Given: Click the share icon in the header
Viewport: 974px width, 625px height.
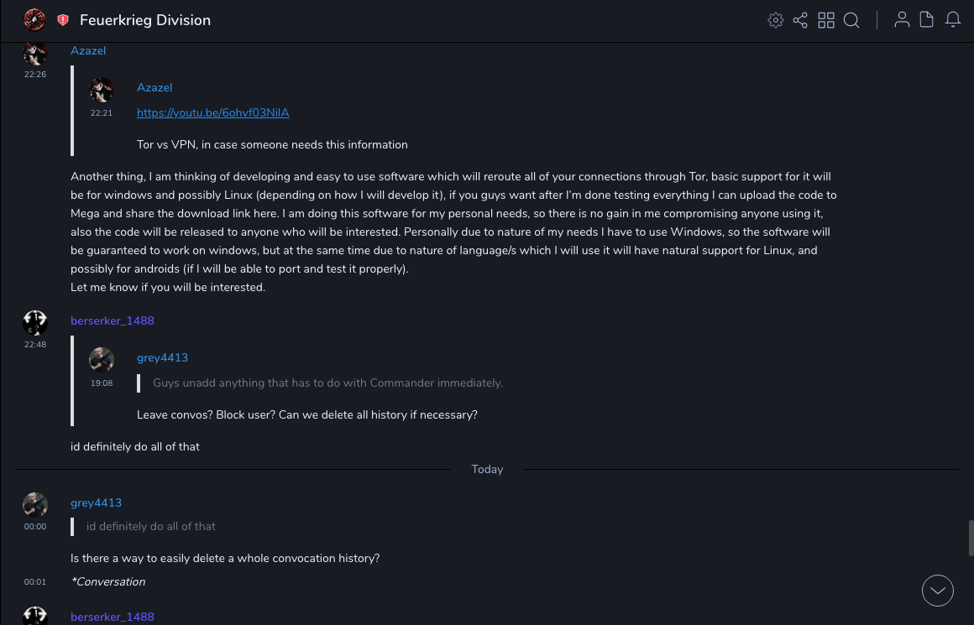Looking at the screenshot, I should (x=800, y=20).
